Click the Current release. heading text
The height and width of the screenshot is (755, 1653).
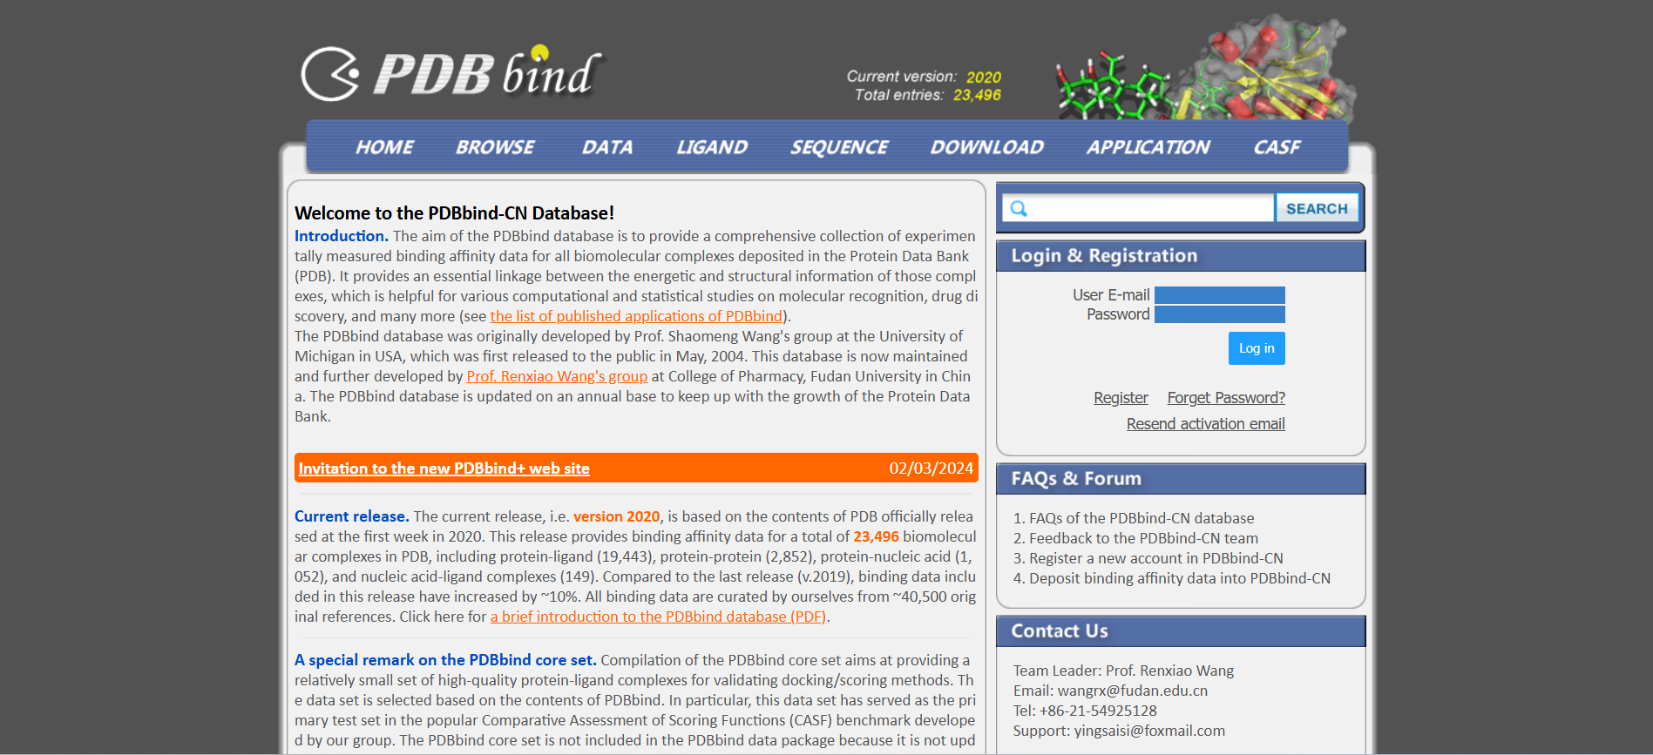[x=352, y=516]
